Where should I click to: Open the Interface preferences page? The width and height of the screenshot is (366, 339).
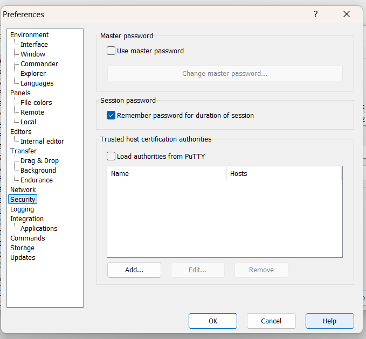tap(34, 45)
